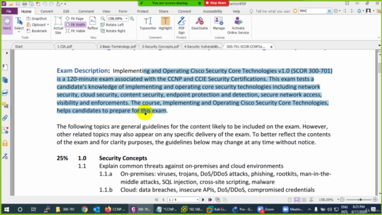This screenshot has height=215, width=382.
Task: Switch to 3-Security Concepts.pdf tab
Action: tap(161, 47)
